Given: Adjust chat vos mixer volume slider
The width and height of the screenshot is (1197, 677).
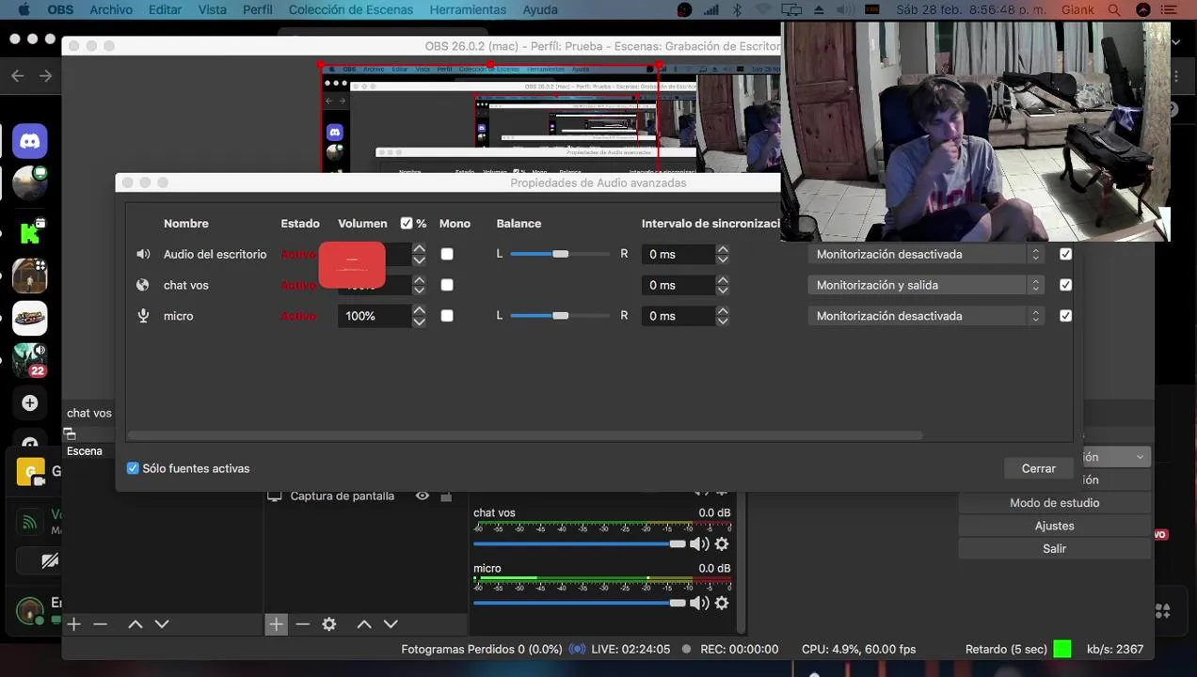Looking at the screenshot, I should tap(580, 543).
